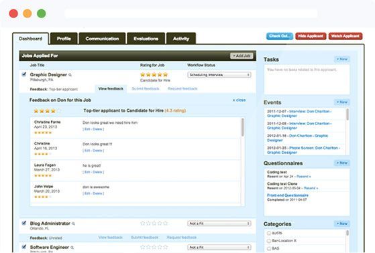375x253 pixels.
Task: Uncheck the Graphic Designer job checkbox
Action: tap(24, 74)
